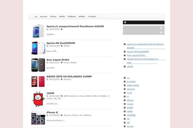The width and height of the screenshot is (193, 128).
Task: Open the hi-ho category in sidebar
Action: tap(129, 93)
